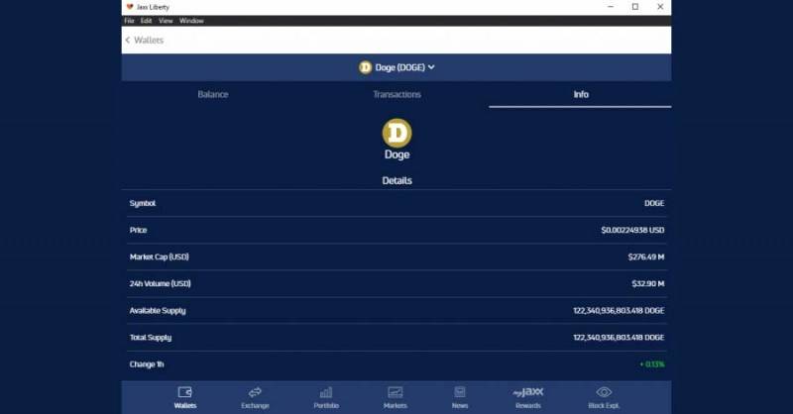Expand the Doge (DOGE) coin selector dropdown
Image resolution: width=793 pixels, height=414 pixels.
click(x=397, y=67)
